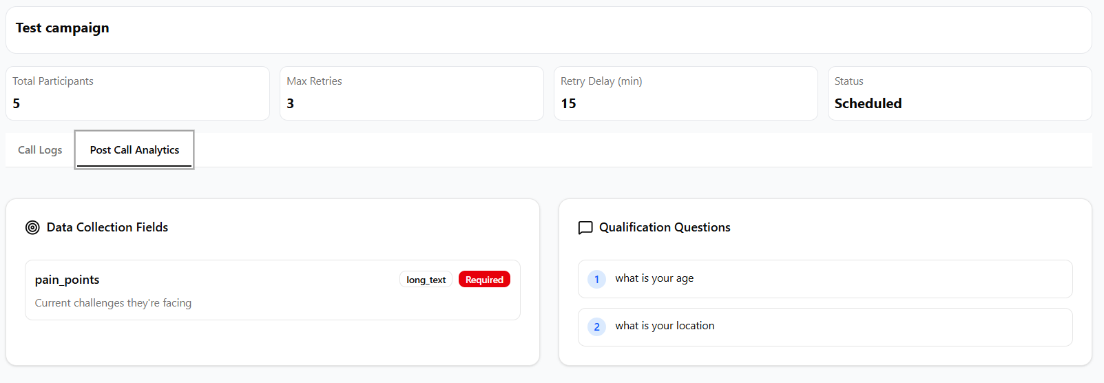Click the Retry Delay (min) card
This screenshot has height=383, width=1104.
pos(685,93)
